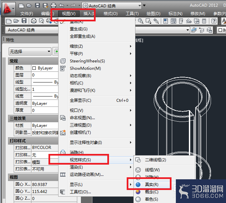Click the Open icon in the standard toolbar
Viewport: 226px width, 203px height.
click(16, 21)
